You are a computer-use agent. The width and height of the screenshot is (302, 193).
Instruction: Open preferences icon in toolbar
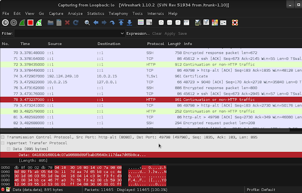pos(223,23)
